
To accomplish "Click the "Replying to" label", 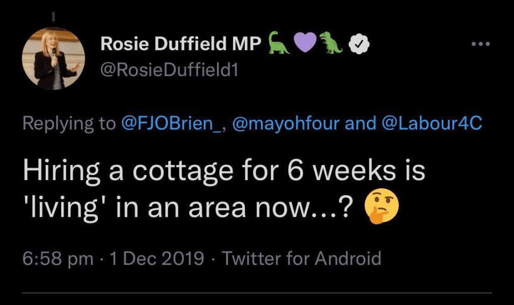I will [69, 124].
